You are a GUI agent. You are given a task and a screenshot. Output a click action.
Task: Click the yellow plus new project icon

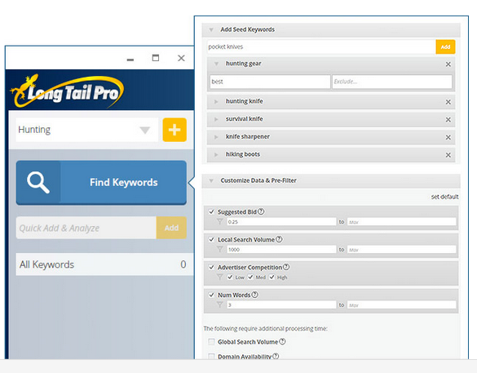(x=174, y=130)
